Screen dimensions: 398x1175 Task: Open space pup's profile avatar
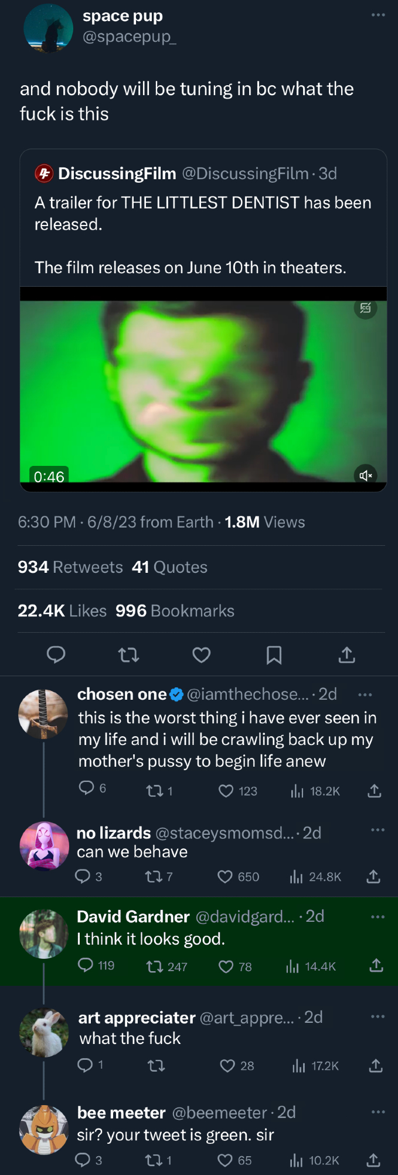click(x=48, y=28)
